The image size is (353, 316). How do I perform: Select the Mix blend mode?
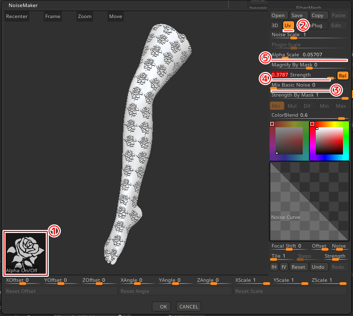(x=276, y=106)
